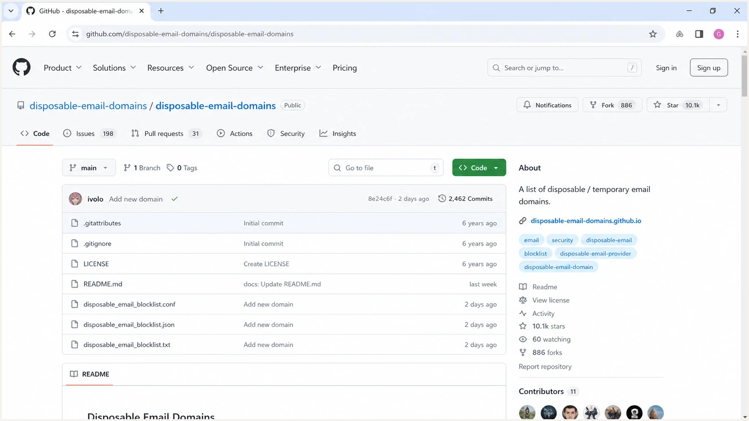Viewport: 749px width, 421px height.
Task: Open the 2,462 Commits link
Action: point(465,199)
